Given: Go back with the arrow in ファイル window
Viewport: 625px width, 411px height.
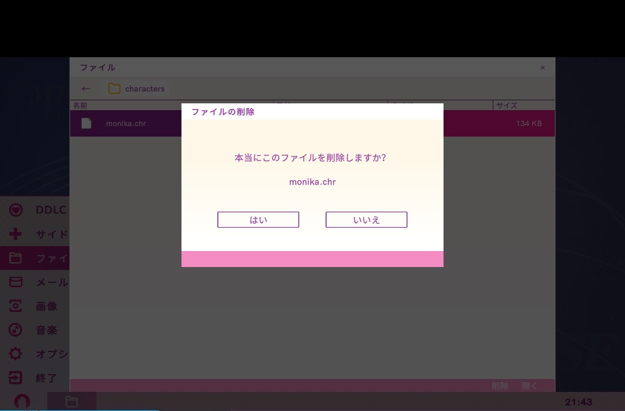Looking at the screenshot, I should [86, 89].
